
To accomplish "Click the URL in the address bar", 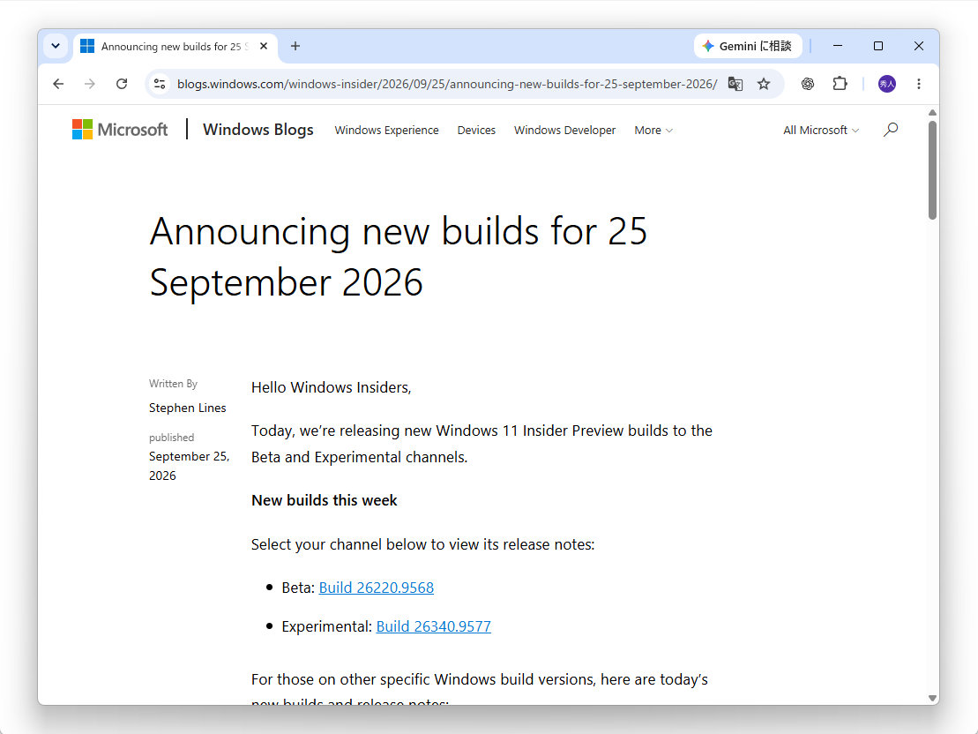I will coord(447,84).
